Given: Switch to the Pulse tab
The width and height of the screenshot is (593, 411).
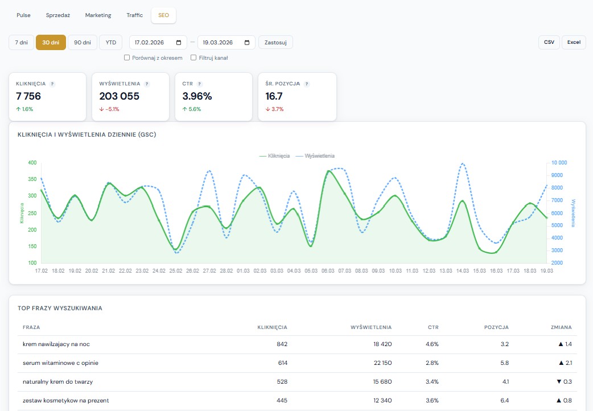Looking at the screenshot, I should click(23, 15).
